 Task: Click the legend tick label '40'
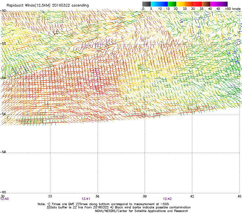coord(210,9)
